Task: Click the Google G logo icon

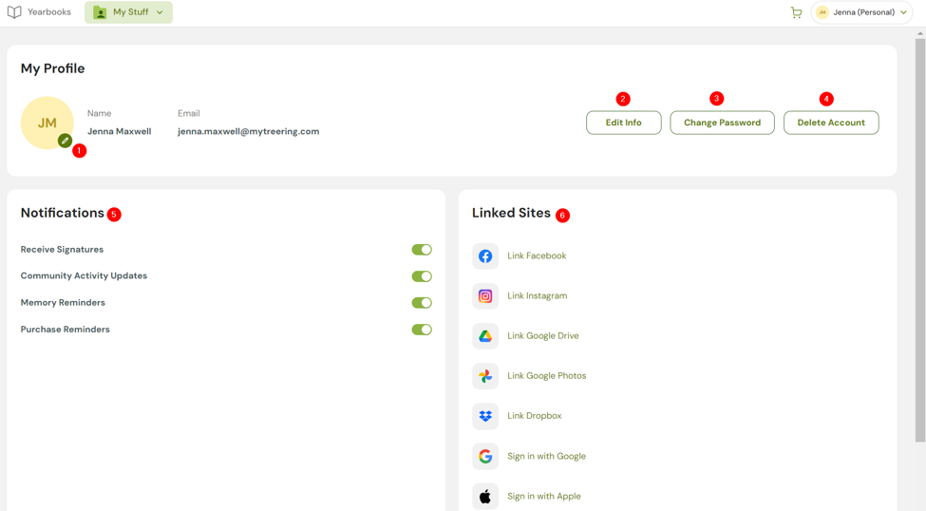Action: pos(485,456)
